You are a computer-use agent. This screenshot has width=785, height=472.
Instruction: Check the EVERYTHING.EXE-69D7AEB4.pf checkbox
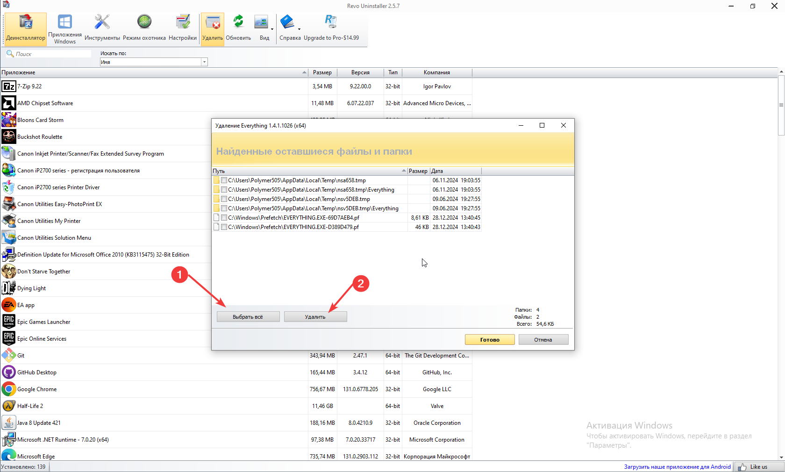coord(224,218)
